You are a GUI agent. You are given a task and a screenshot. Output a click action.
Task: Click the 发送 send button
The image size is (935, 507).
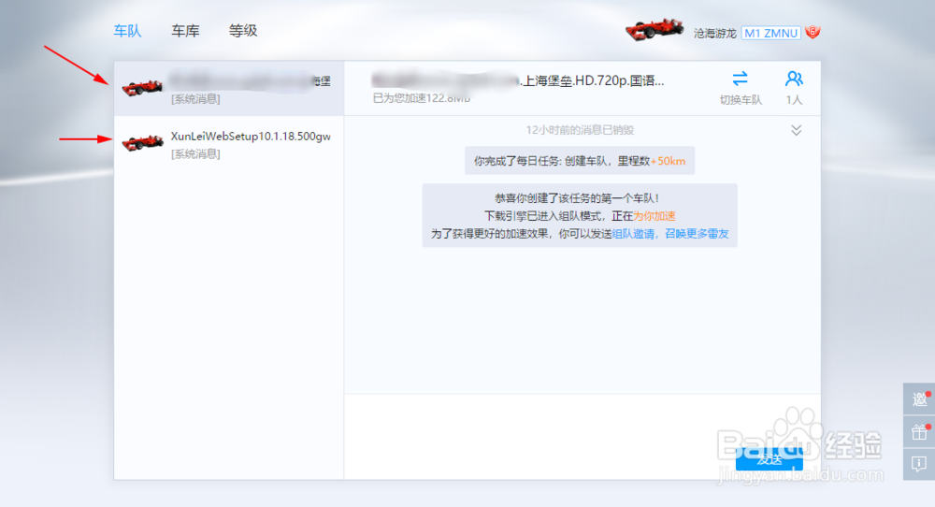pyautogui.click(x=770, y=459)
